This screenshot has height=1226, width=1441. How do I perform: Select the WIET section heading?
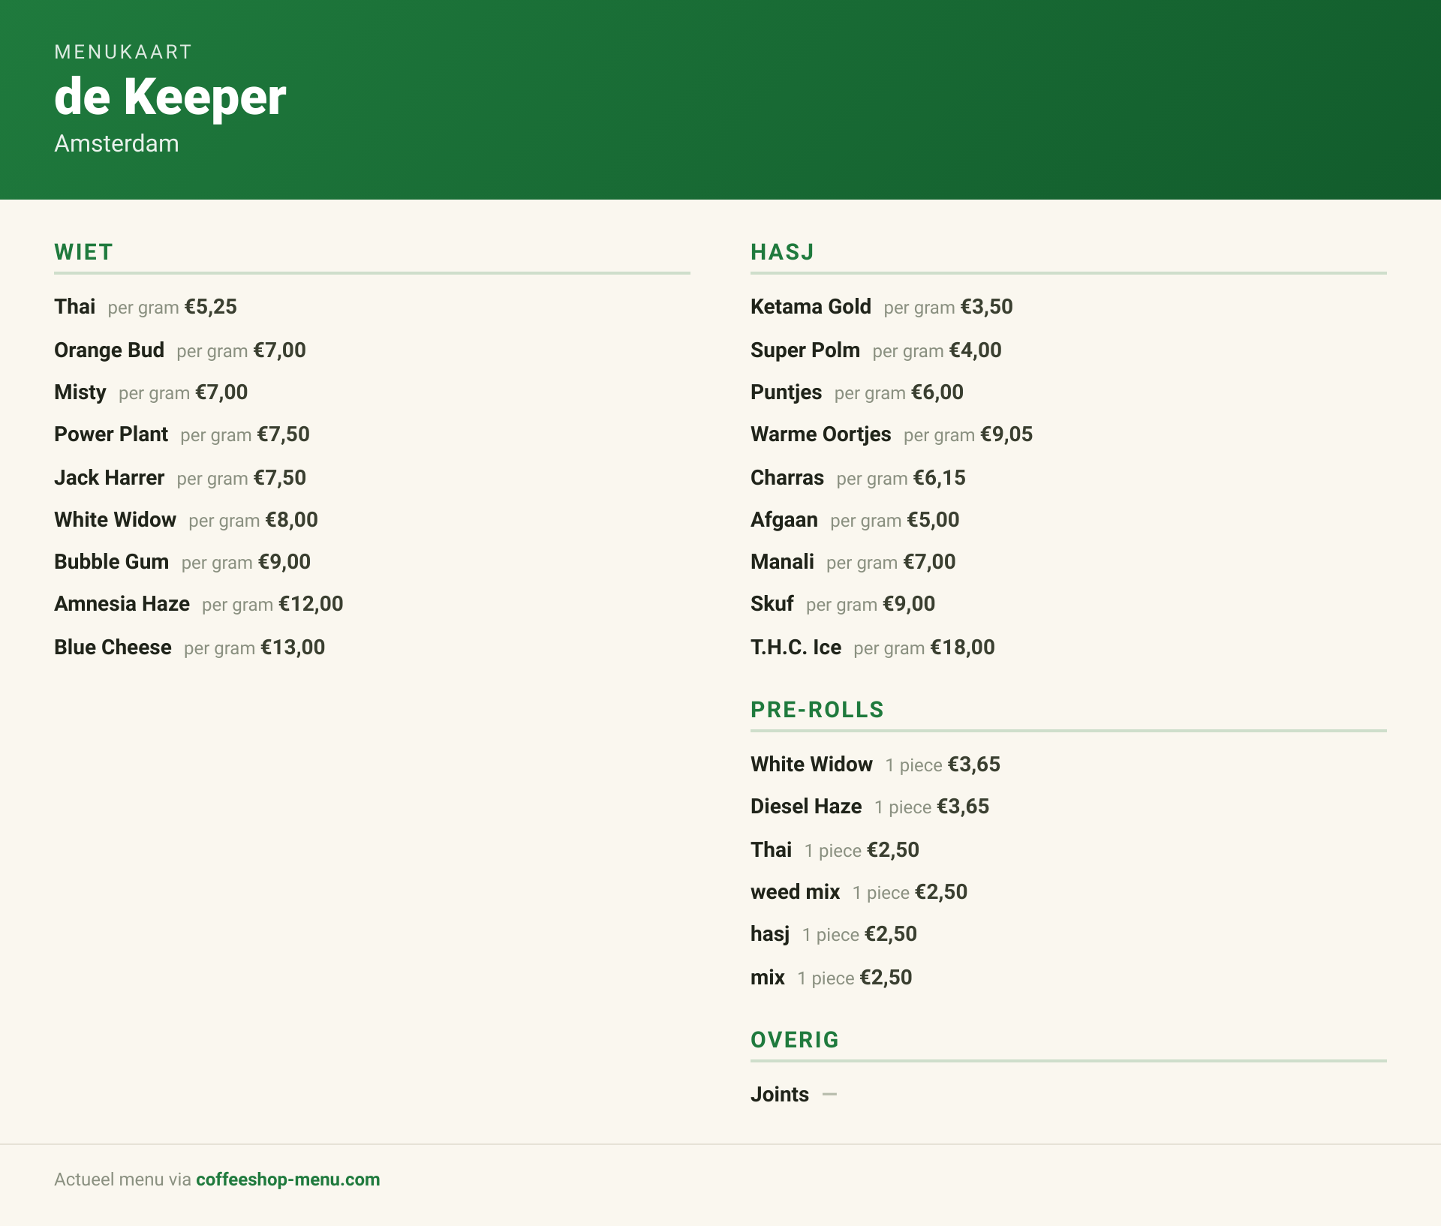tap(83, 252)
